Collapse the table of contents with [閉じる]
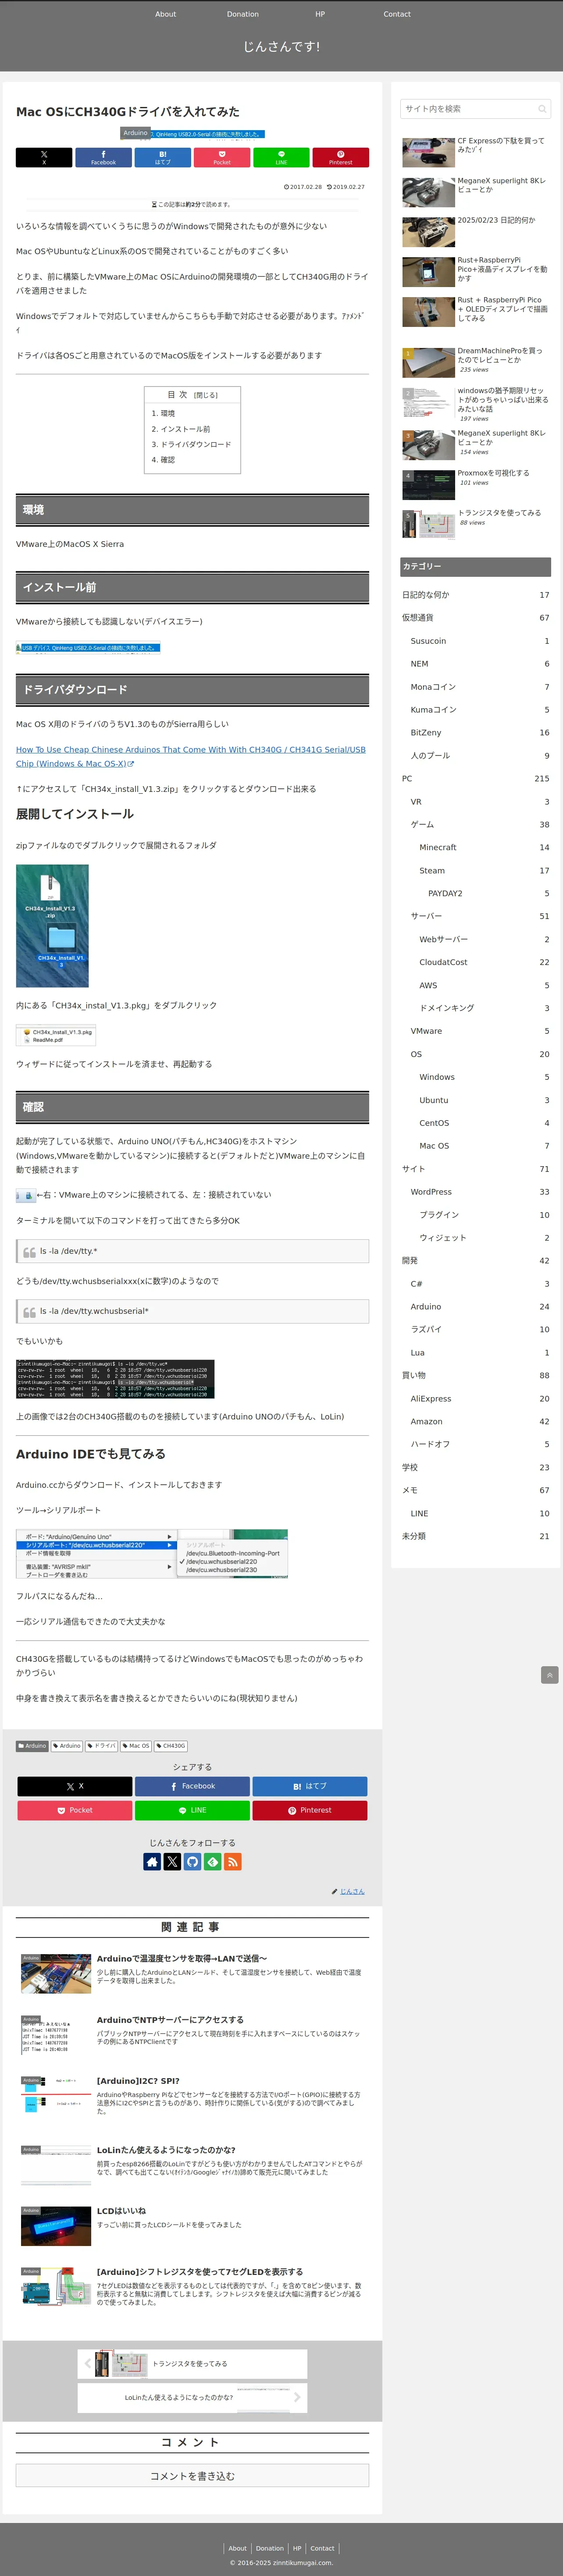 206,395
